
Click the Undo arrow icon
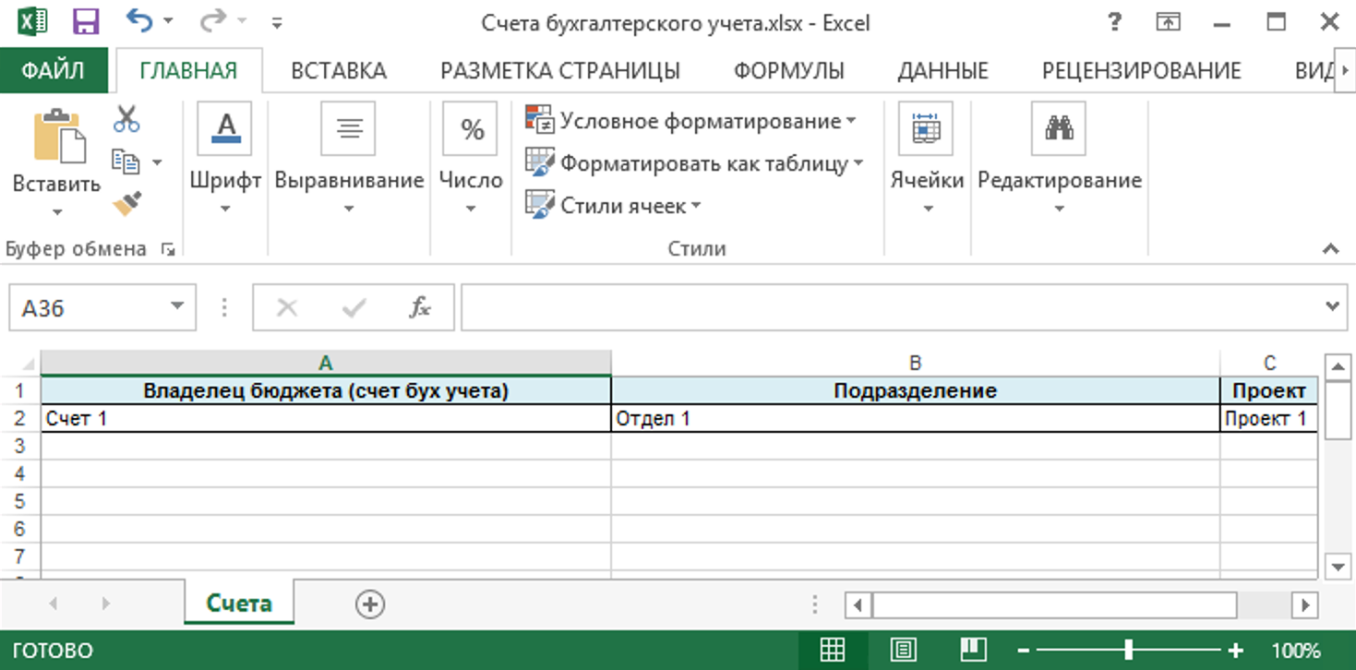138,22
